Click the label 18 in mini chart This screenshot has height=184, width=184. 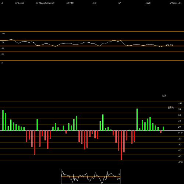click(x=118, y=174)
